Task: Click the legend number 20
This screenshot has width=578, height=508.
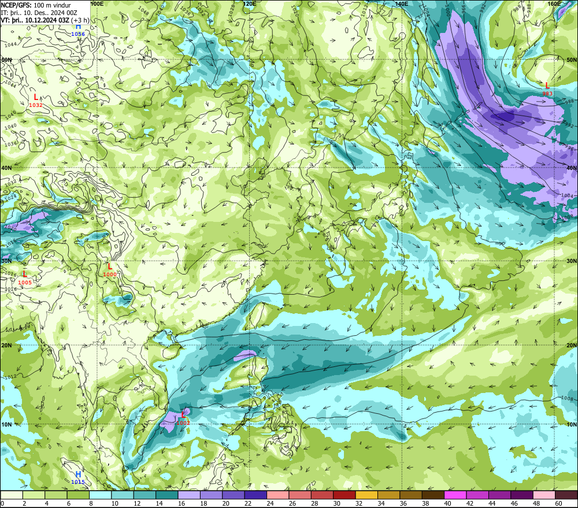Action: 225,503
